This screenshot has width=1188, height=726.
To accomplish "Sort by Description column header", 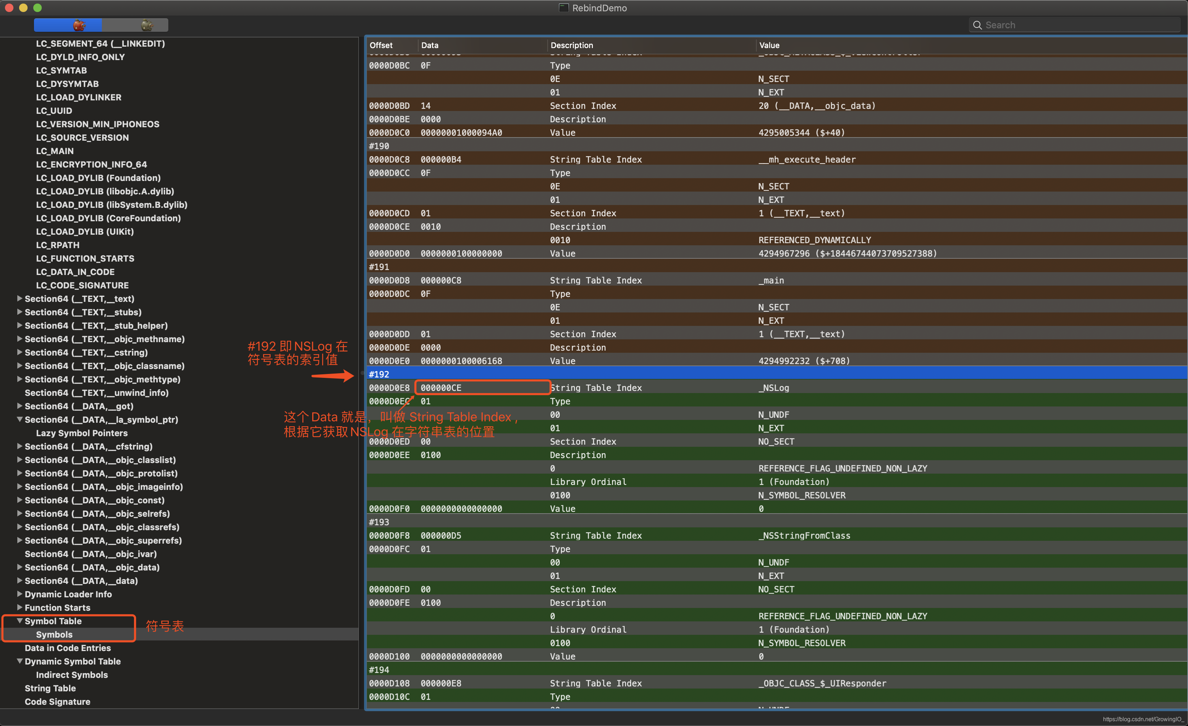I will (651, 45).
